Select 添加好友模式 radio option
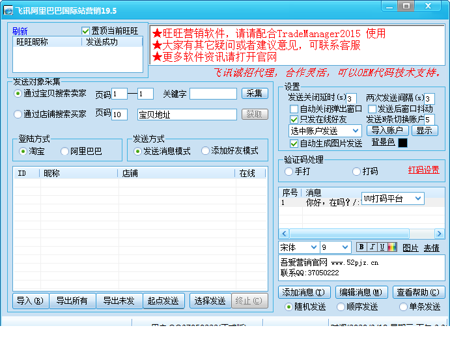 pos(205,150)
